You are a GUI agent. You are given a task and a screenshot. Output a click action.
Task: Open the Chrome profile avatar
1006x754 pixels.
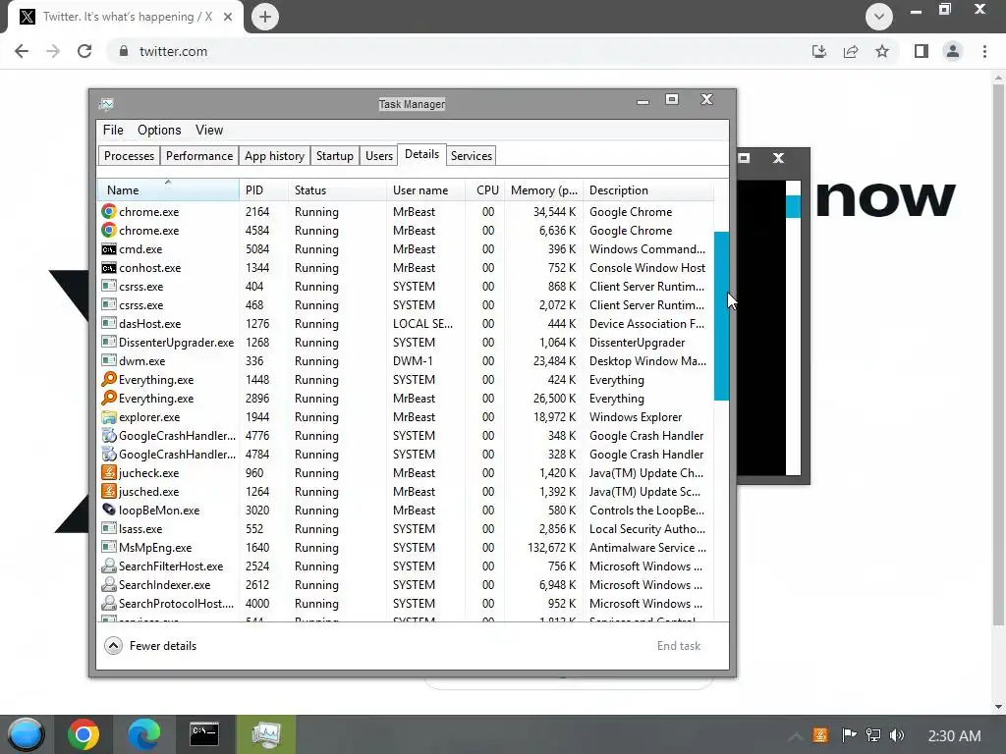pos(953,51)
